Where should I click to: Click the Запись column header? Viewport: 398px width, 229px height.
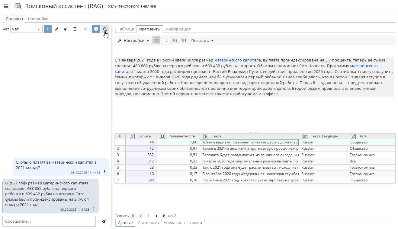click(141, 136)
